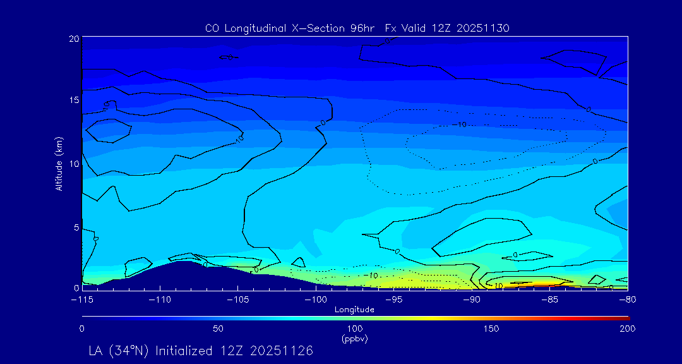Click the longitude tick label -110
This screenshot has width=682, height=364.
[x=160, y=300]
